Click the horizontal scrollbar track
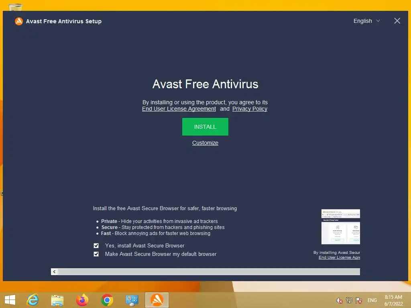The height and width of the screenshot is (308, 411). [209, 272]
